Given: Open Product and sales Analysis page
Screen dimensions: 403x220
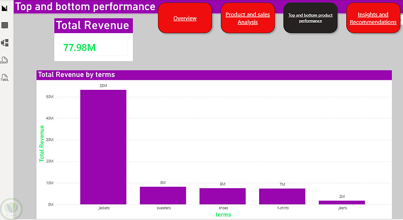Looking at the screenshot, I should (x=247, y=18).
